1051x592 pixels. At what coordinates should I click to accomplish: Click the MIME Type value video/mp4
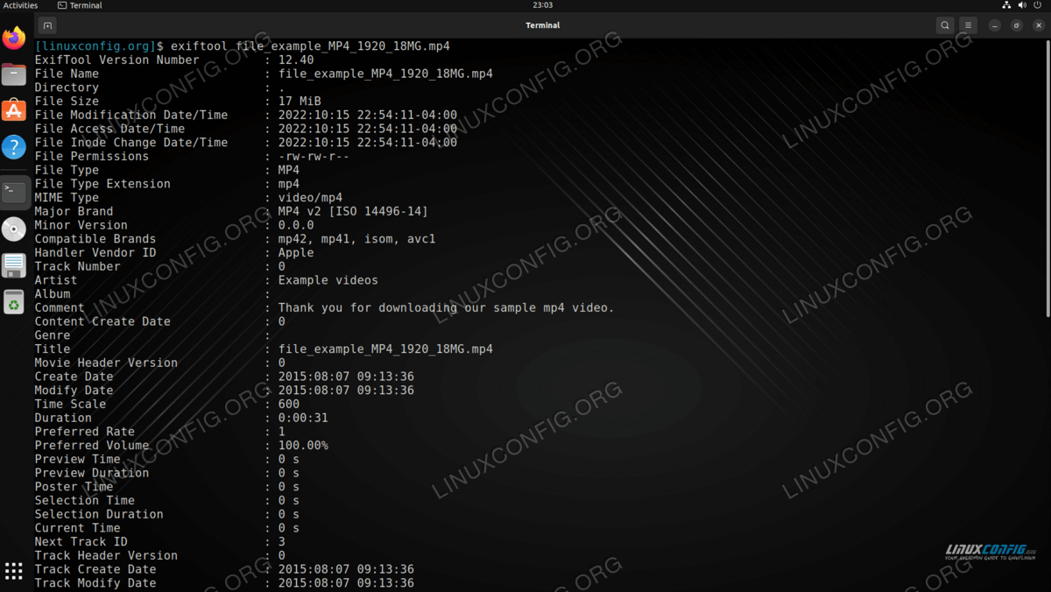pyautogui.click(x=310, y=198)
